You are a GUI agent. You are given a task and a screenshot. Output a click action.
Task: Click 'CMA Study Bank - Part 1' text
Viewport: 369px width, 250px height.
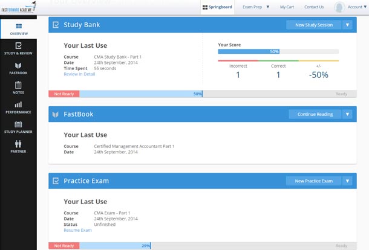click(x=118, y=57)
